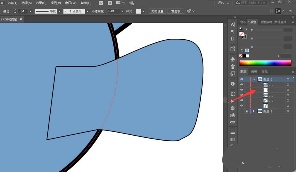Hide the first sublayer under 图层 2
Viewport: 296px width, 172px height.
(x=242, y=84)
